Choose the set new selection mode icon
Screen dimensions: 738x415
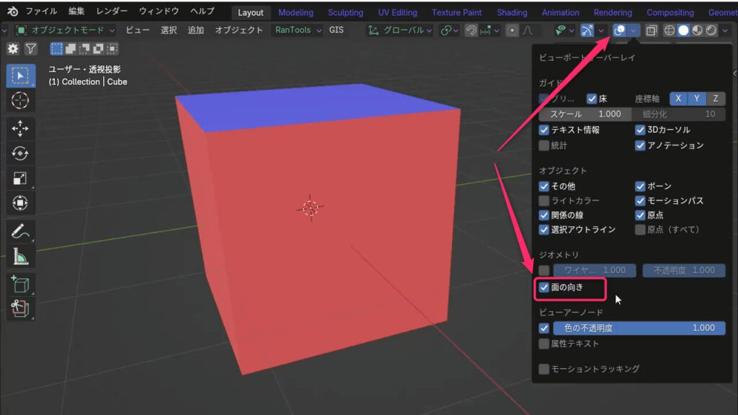pos(56,48)
